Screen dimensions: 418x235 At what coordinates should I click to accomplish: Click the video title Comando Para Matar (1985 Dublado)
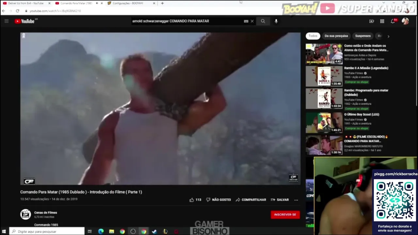point(81,192)
